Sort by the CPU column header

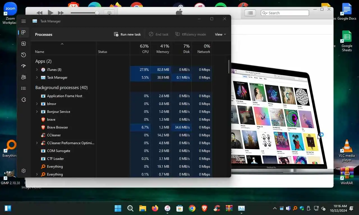click(x=140, y=48)
